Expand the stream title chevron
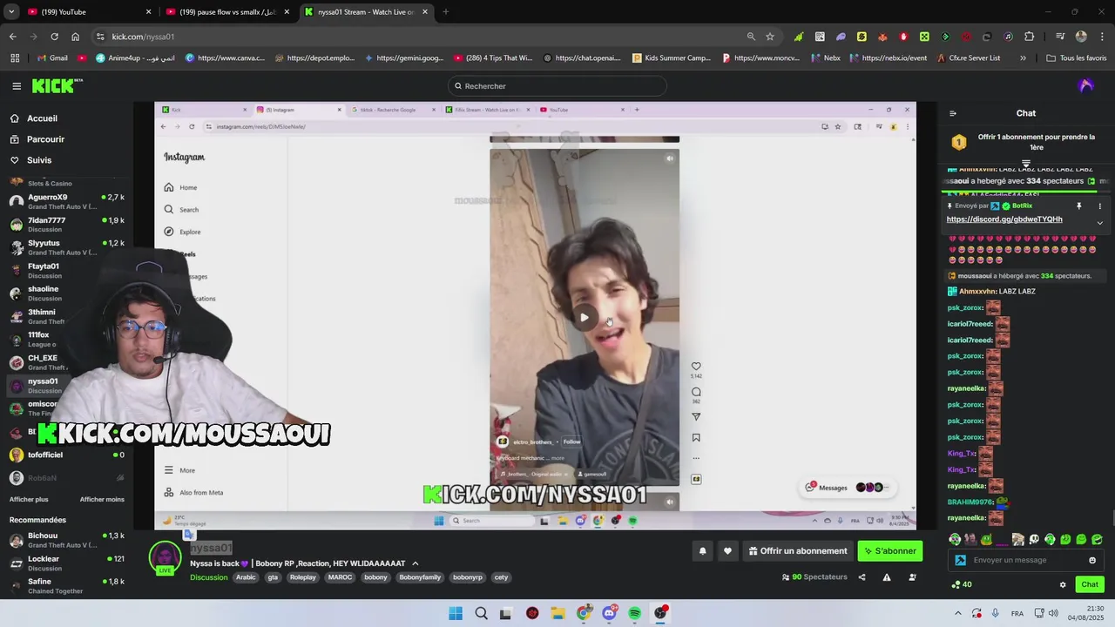The image size is (1115, 627). (x=415, y=563)
